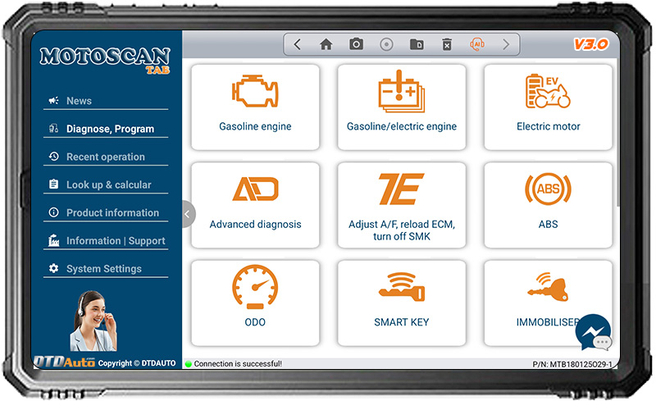
Task: Open the Home screen icon
Action: pos(326,44)
